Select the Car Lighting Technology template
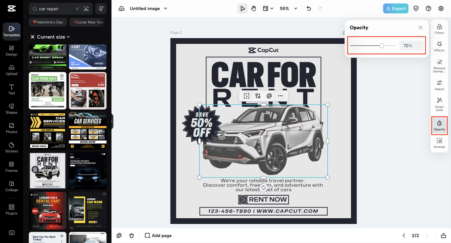The width and height of the screenshot is (451, 243). (x=88, y=171)
